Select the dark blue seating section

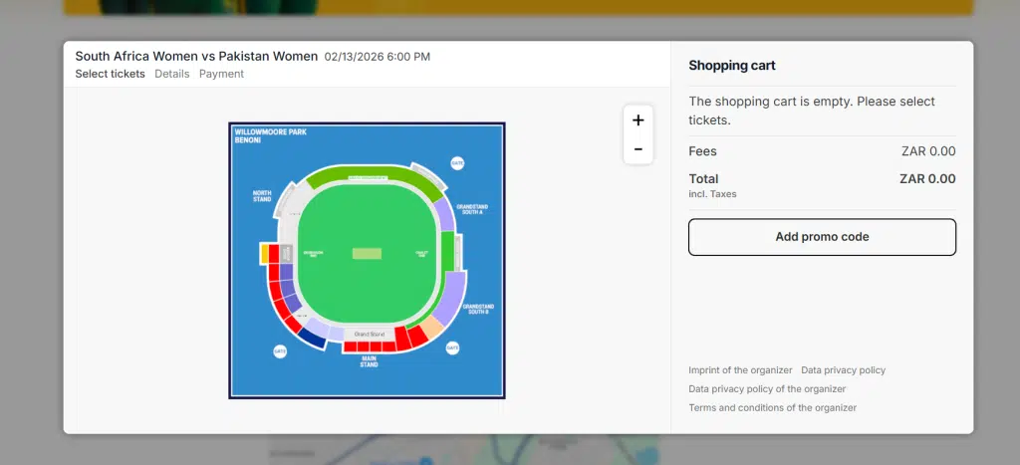coord(313,339)
